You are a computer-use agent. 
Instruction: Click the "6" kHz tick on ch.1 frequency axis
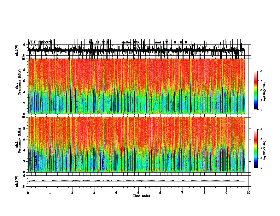click(x=25, y=81)
